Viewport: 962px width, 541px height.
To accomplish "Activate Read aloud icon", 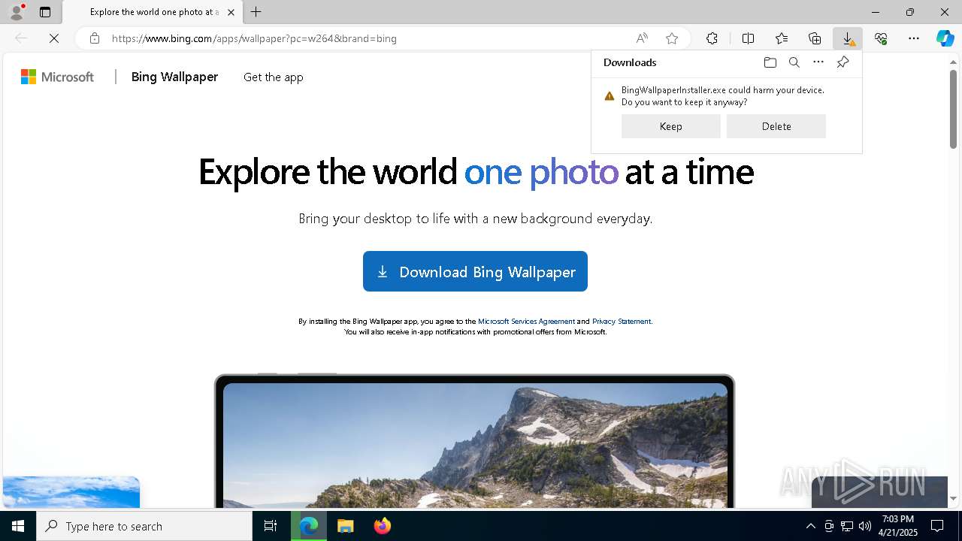I will 642,38.
